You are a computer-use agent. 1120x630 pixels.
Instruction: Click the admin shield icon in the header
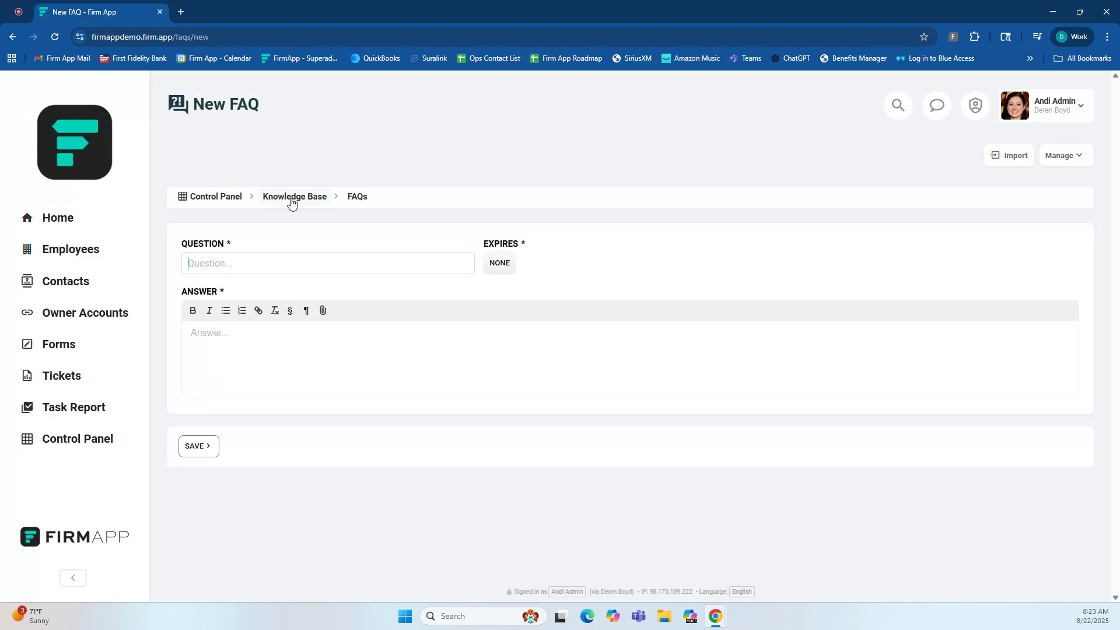click(x=975, y=105)
